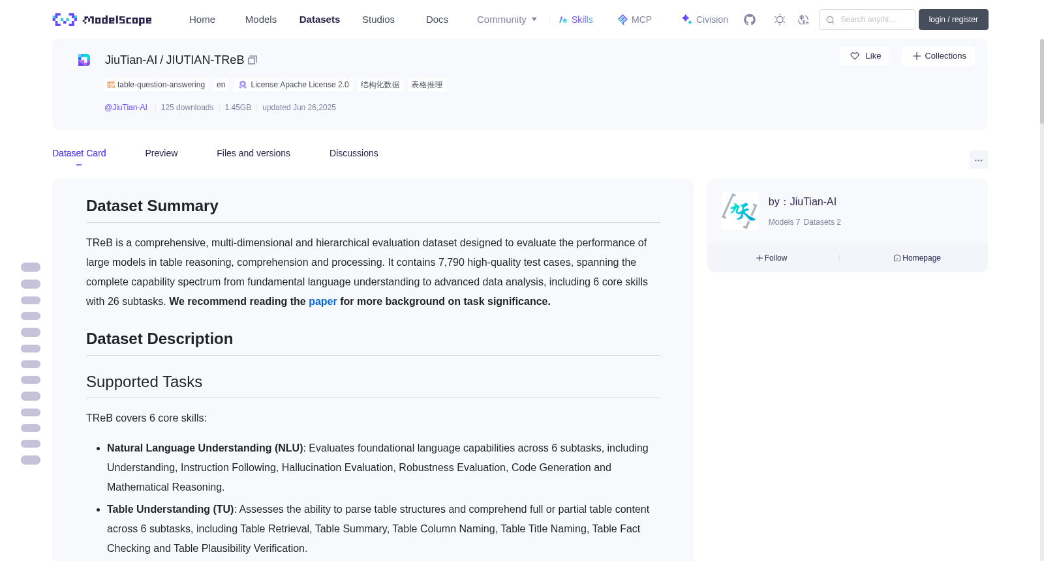Click the ModelScope logo
This screenshot has width=1044, height=561.
(x=102, y=20)
